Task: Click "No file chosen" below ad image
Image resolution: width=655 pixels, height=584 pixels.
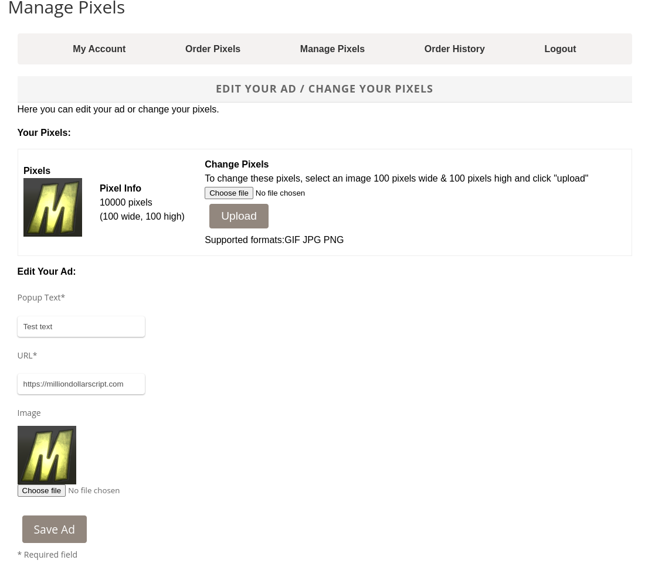Action: pyautogui.click(x=94, y=491)
